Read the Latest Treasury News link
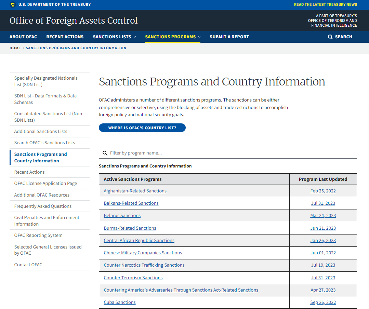Screen dimensions: 369x309 (x=325, y=5)
